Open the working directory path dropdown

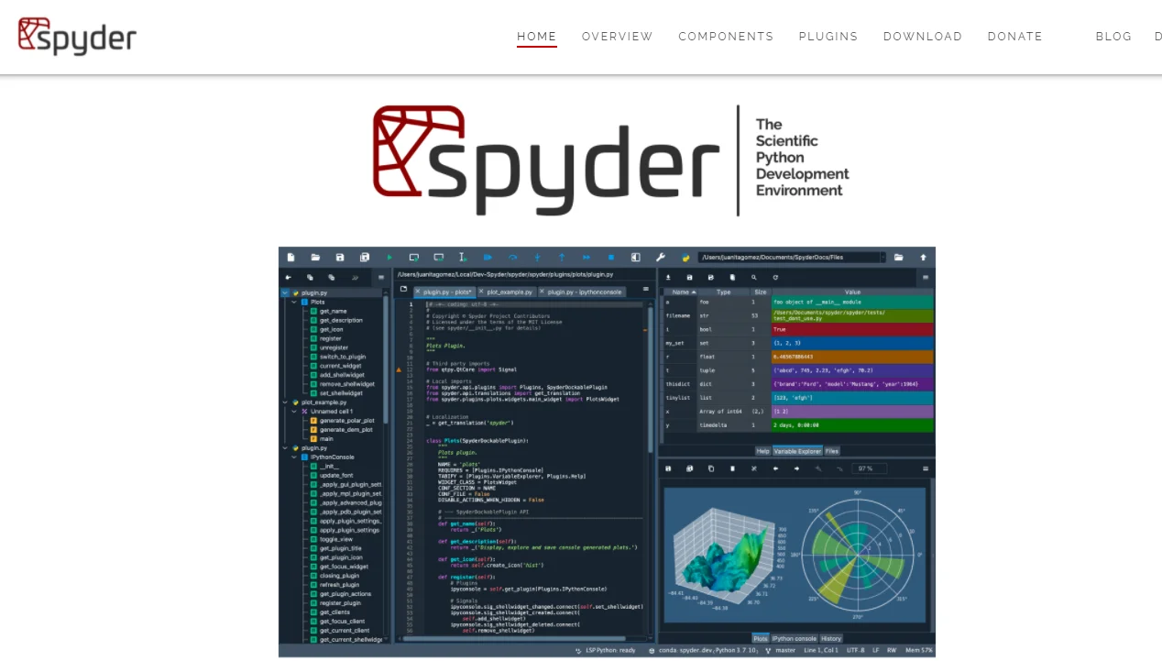882,258
